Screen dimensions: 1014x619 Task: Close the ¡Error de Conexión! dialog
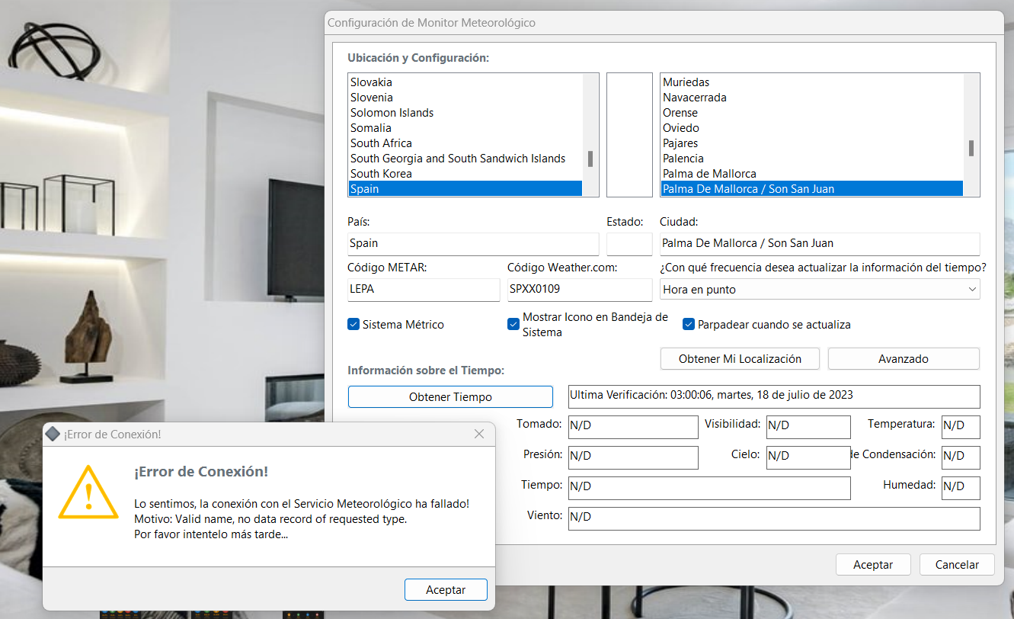pyautogui.click(x=479, y=434)
